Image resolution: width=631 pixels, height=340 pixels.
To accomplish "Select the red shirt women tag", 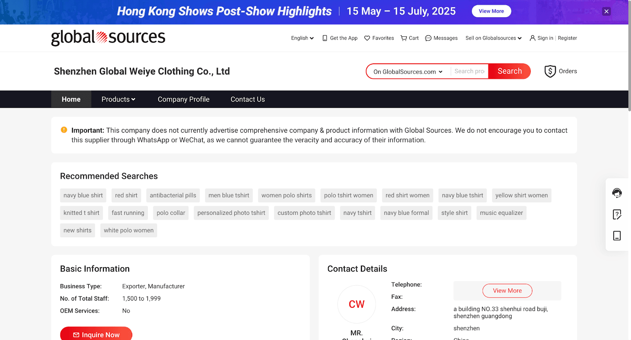I will (407, 195).
